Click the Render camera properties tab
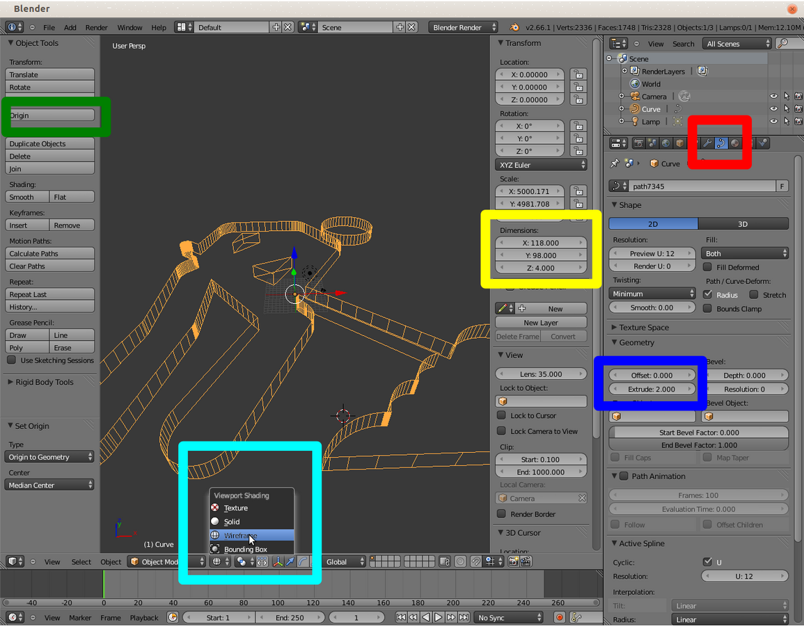The height and width of the screenshot is (626, 804). [x=638, y=143]
